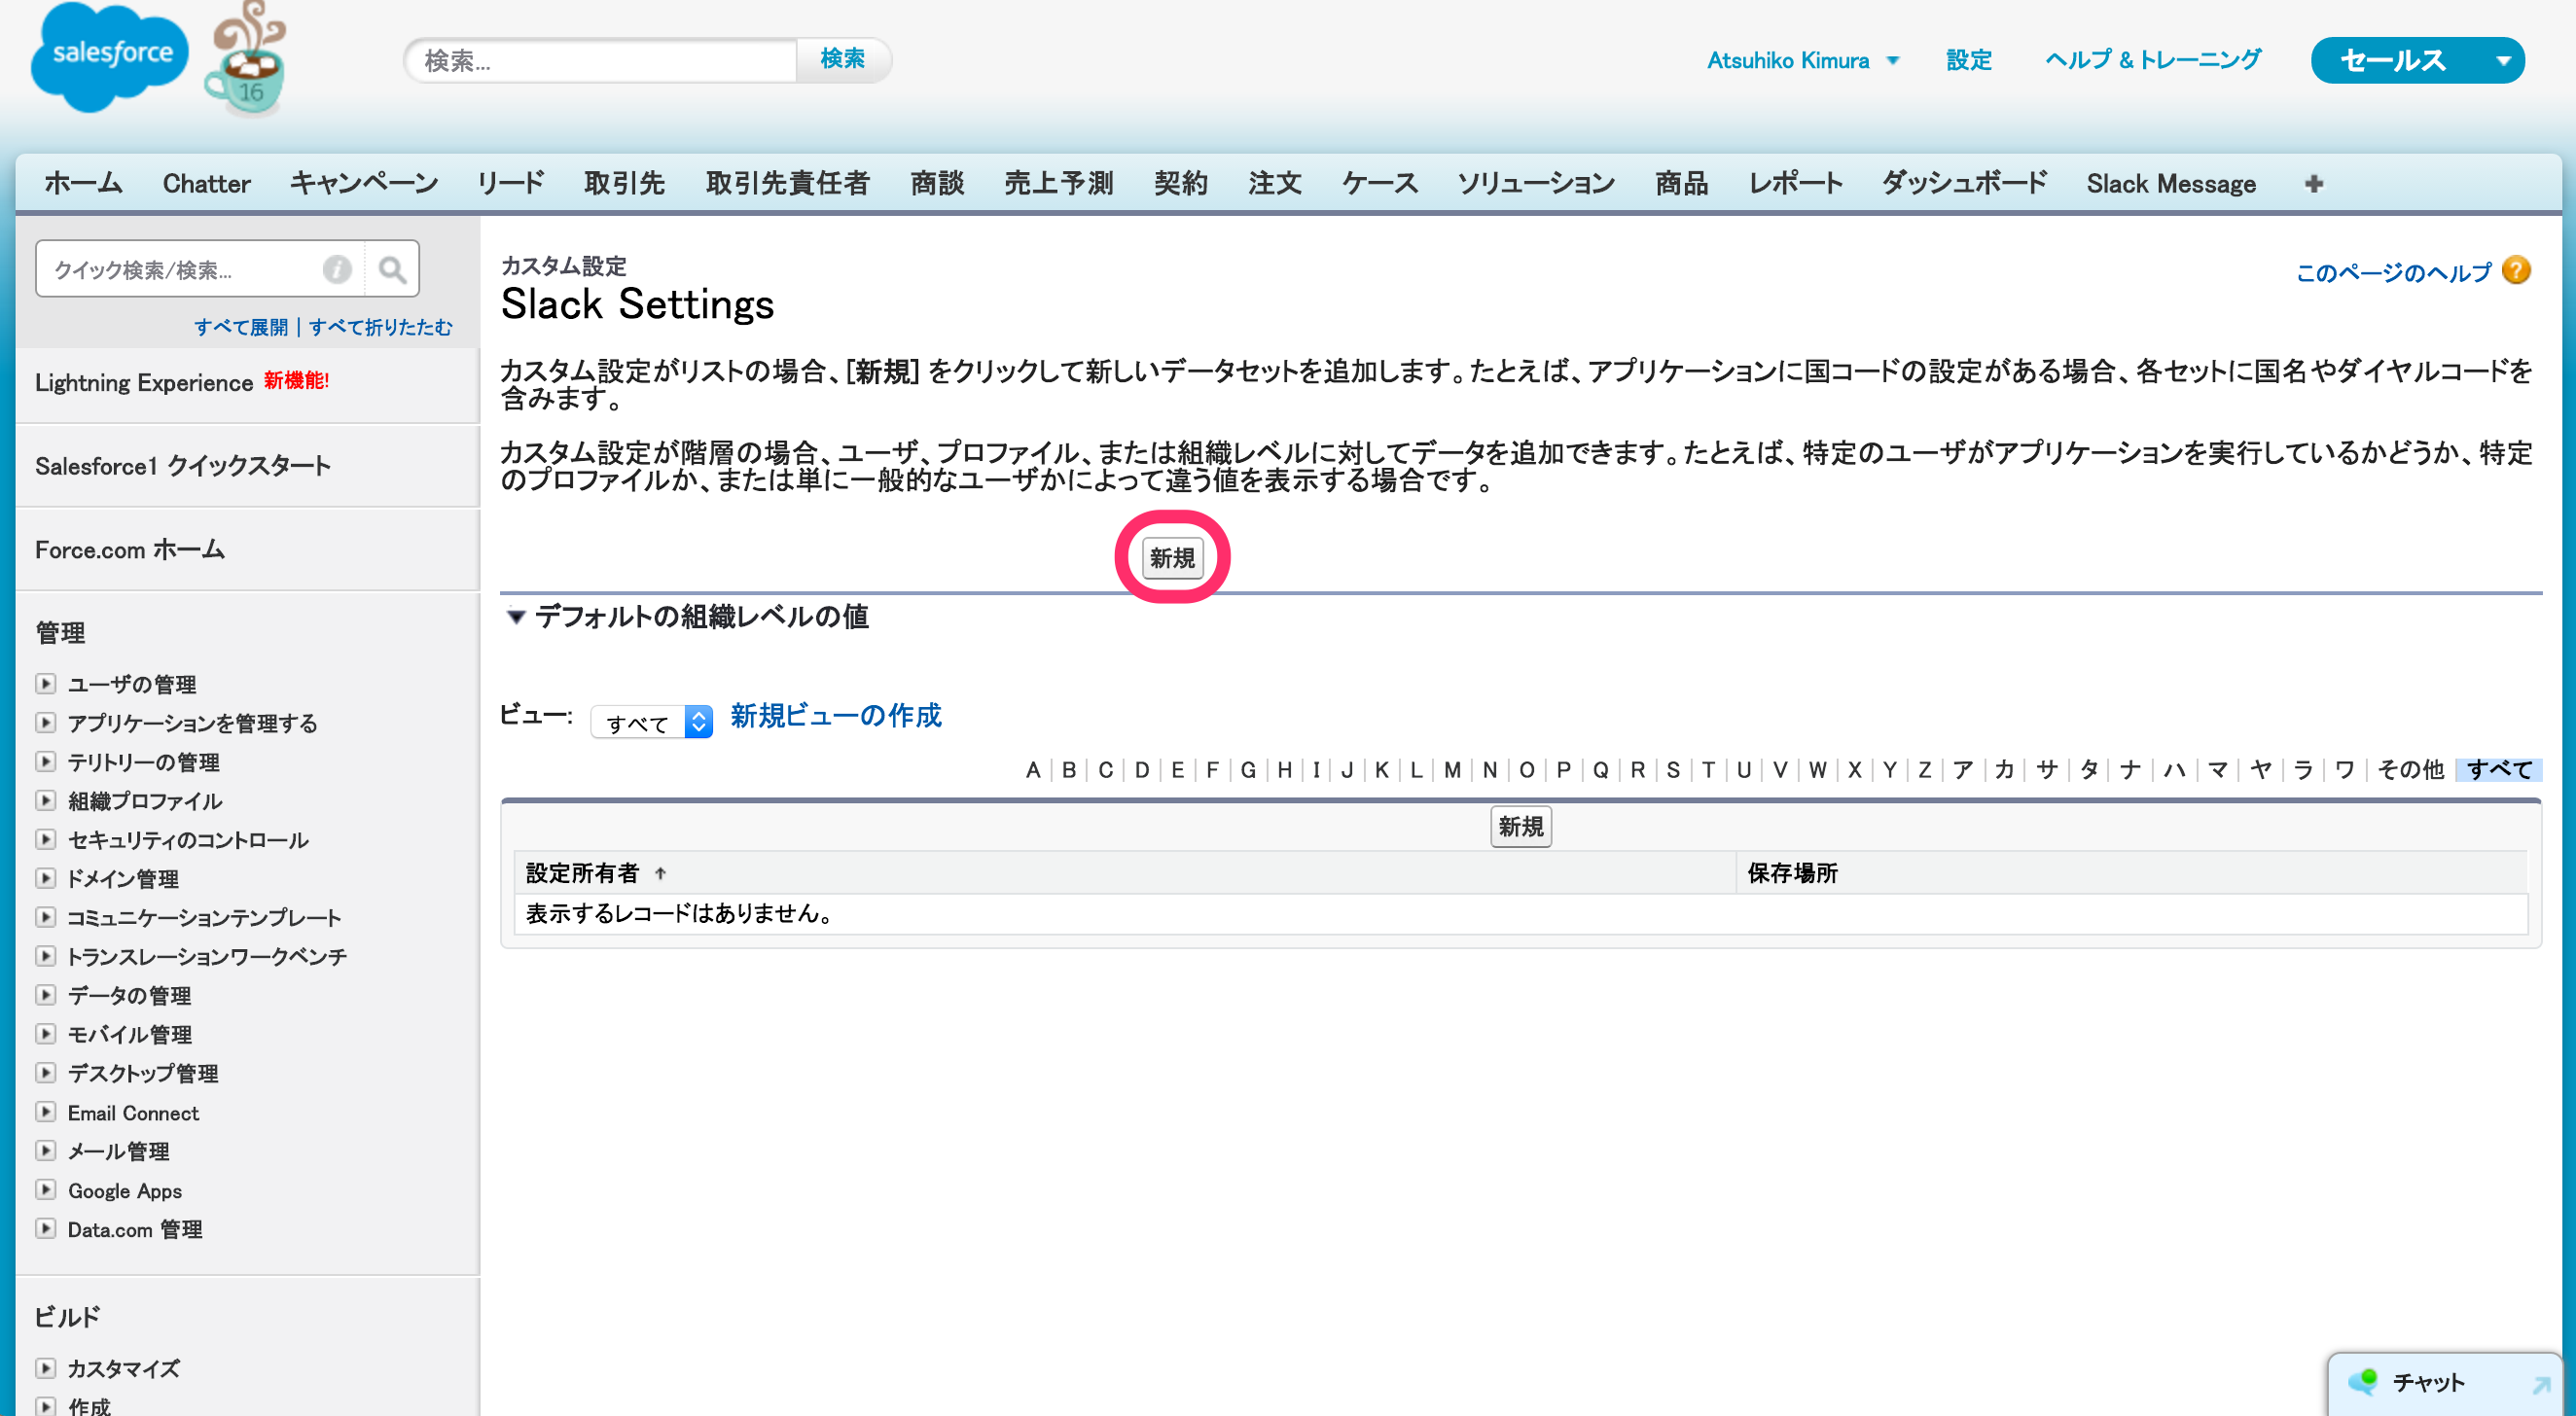Open the レポート tab
Image resolution: width=2576 pixels, height=1416 pixels.
click(1795, 184)
